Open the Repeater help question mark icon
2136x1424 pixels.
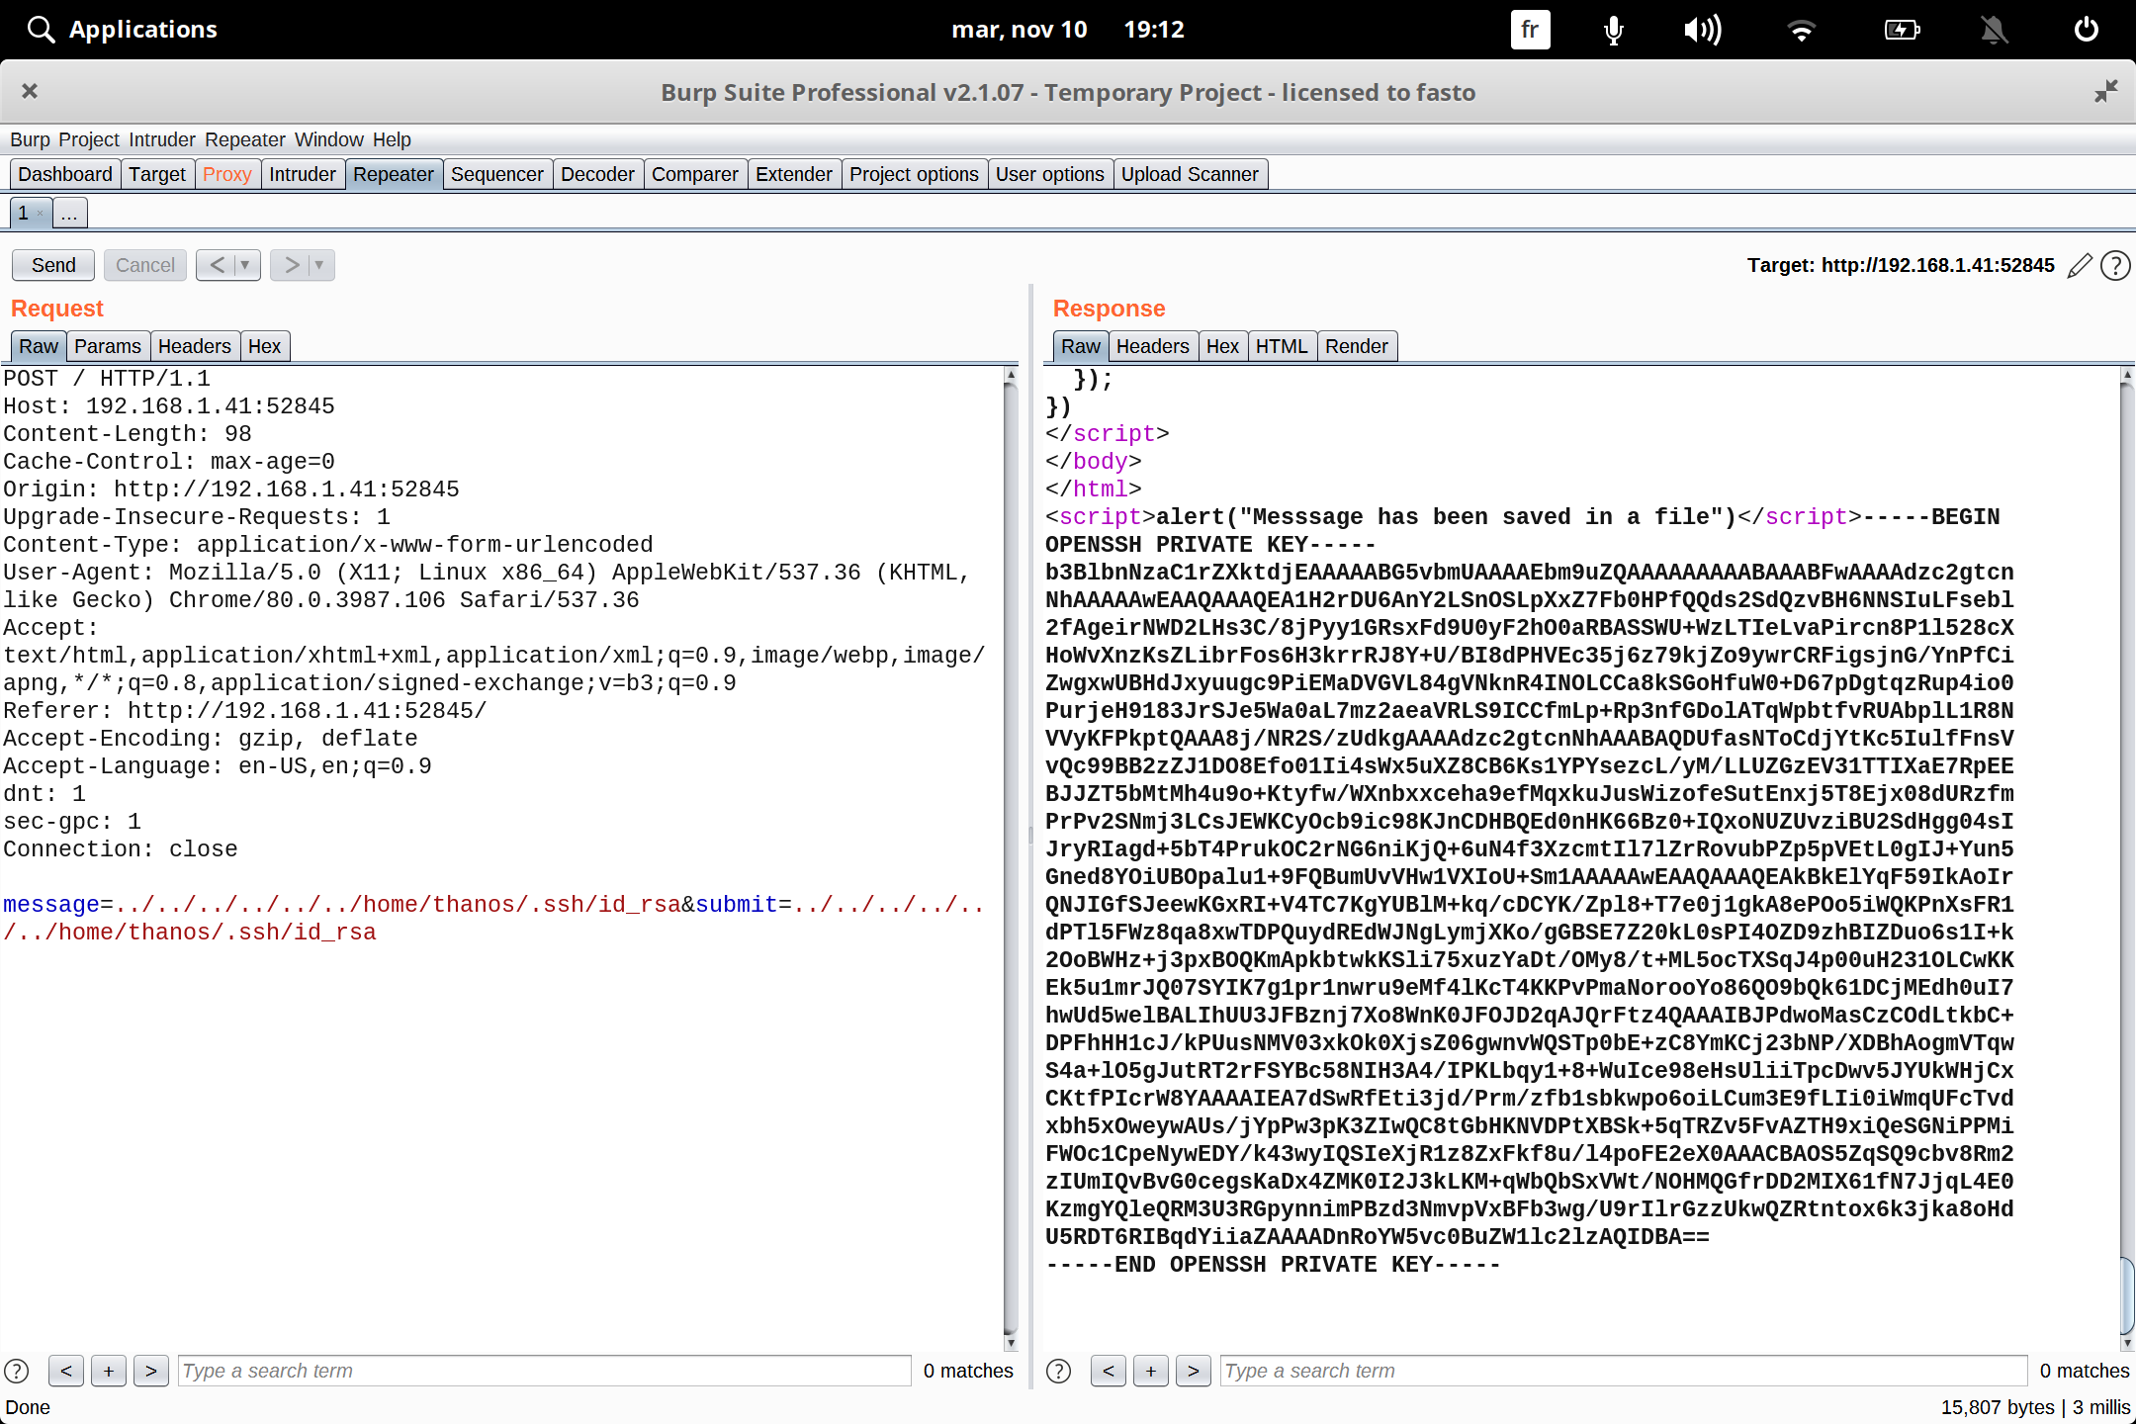coord(2115,265)
